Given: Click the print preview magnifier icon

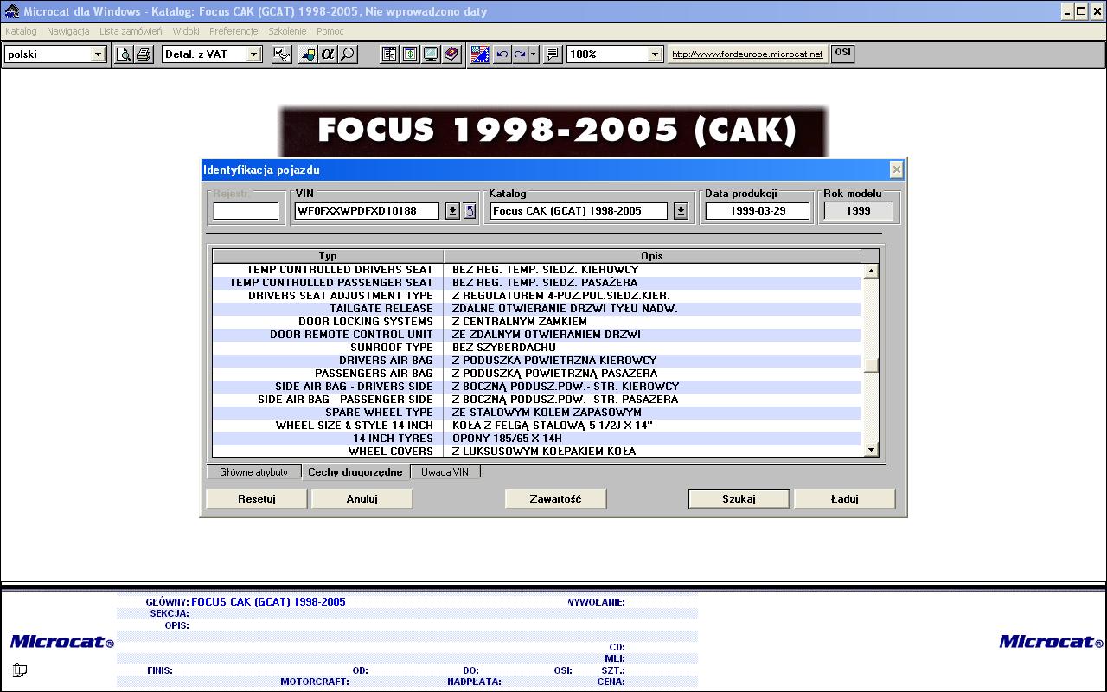Looking at the screenshot, I should (124, 54).
